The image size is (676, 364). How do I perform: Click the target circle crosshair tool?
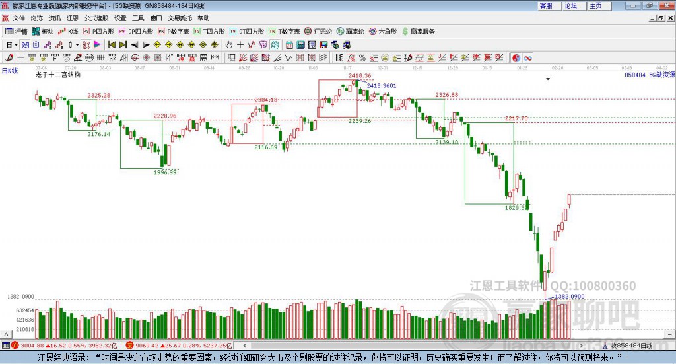135,57
